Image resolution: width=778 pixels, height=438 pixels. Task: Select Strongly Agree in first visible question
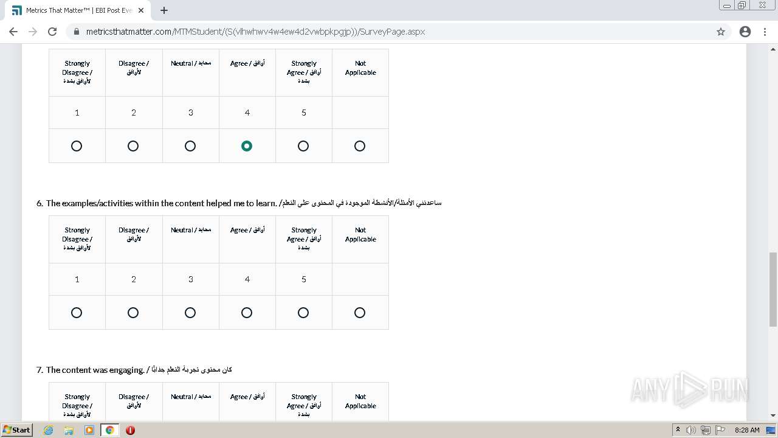(303, 146)
